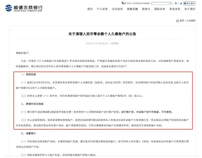
Task: Open the 公司业务 navigation menu
Action: coord(117,9)
